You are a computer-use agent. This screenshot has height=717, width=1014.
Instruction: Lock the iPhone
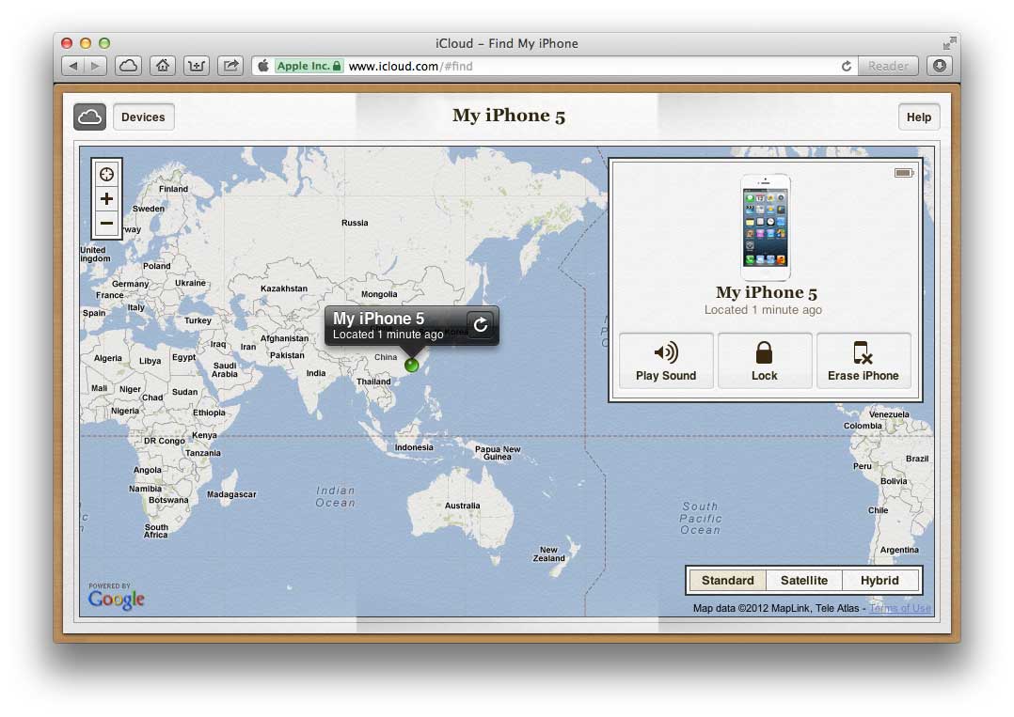(x=765, y=361)
